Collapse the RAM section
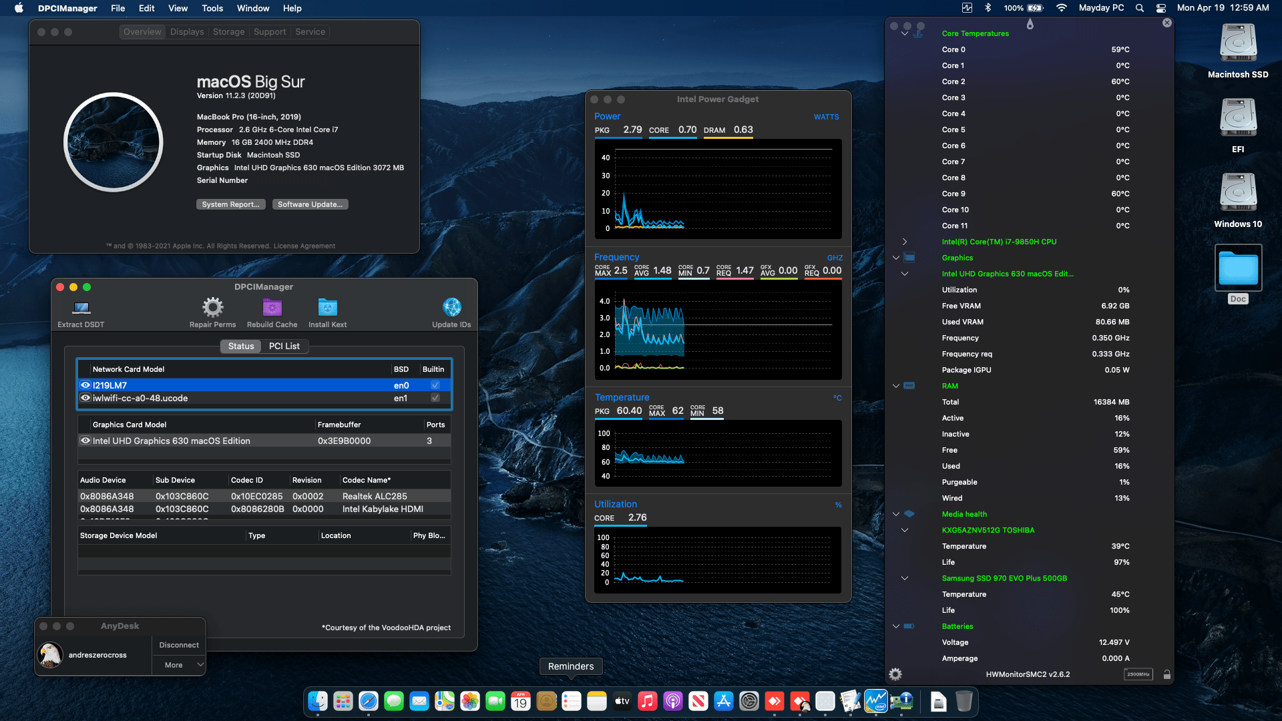1282x721 pixels. [896, 386]
